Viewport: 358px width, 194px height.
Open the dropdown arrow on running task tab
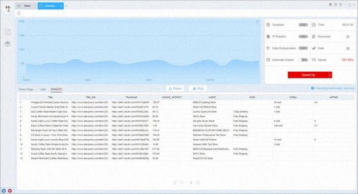(61, 6)
